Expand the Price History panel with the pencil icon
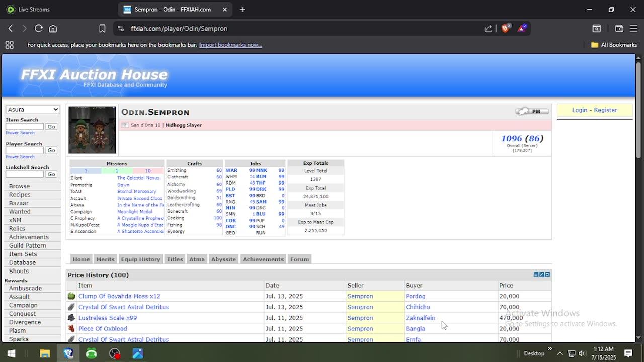 (x=541, y=275)
